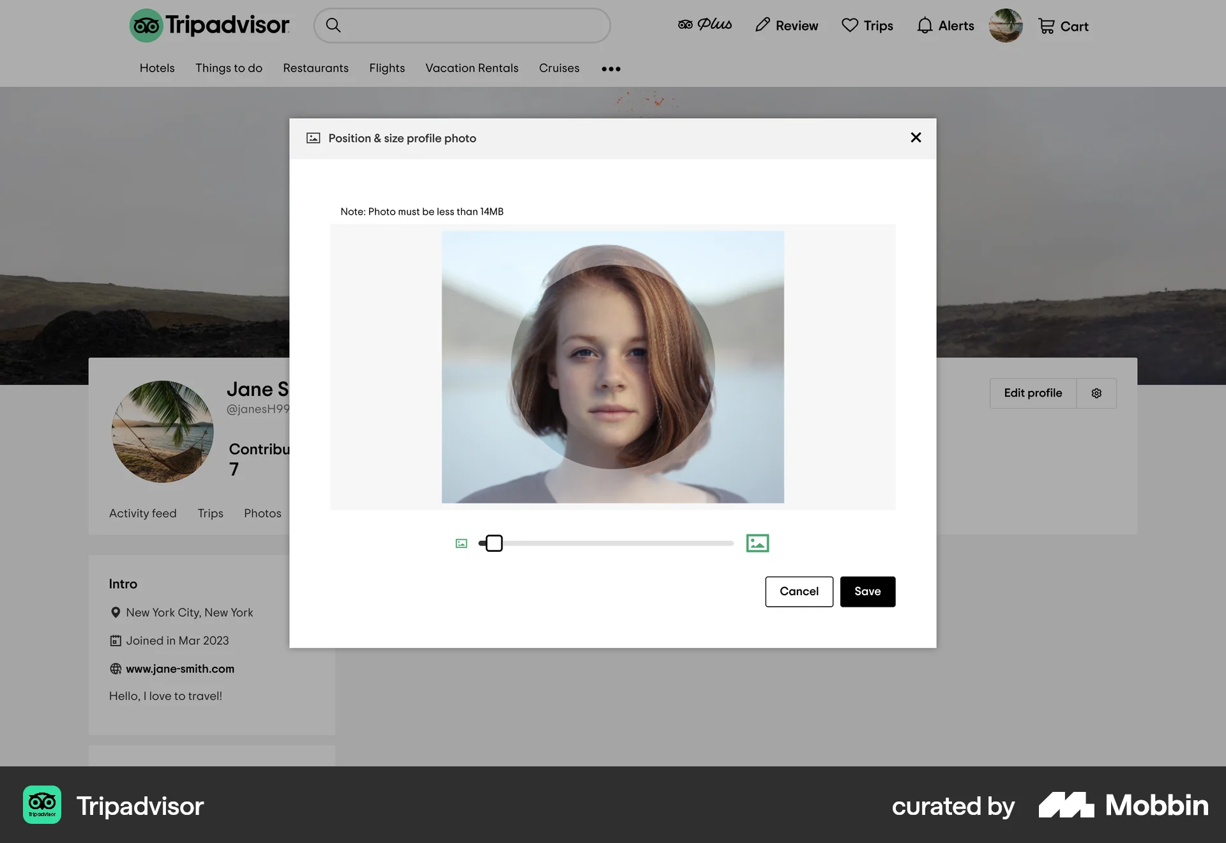Image resolution: width=1226 pixels, height=843 pixels.
Task: Cancel the photo editing dialog
Action: point(799,591)
